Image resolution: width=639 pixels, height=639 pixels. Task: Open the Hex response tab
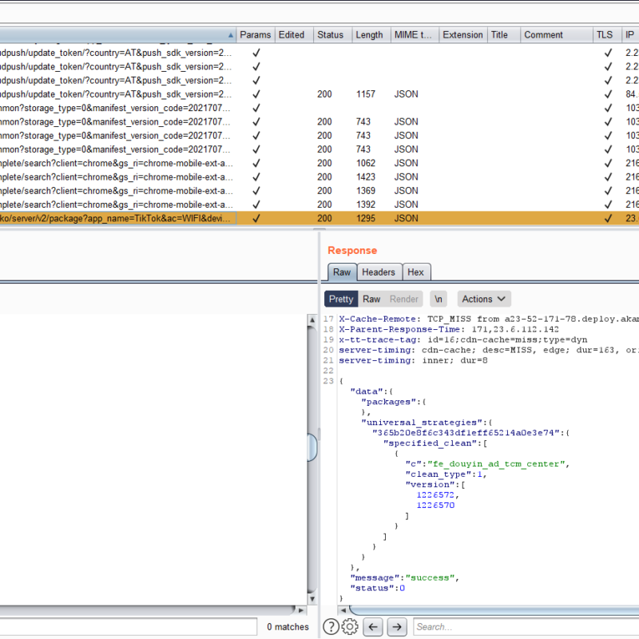[x=415, y=272]
